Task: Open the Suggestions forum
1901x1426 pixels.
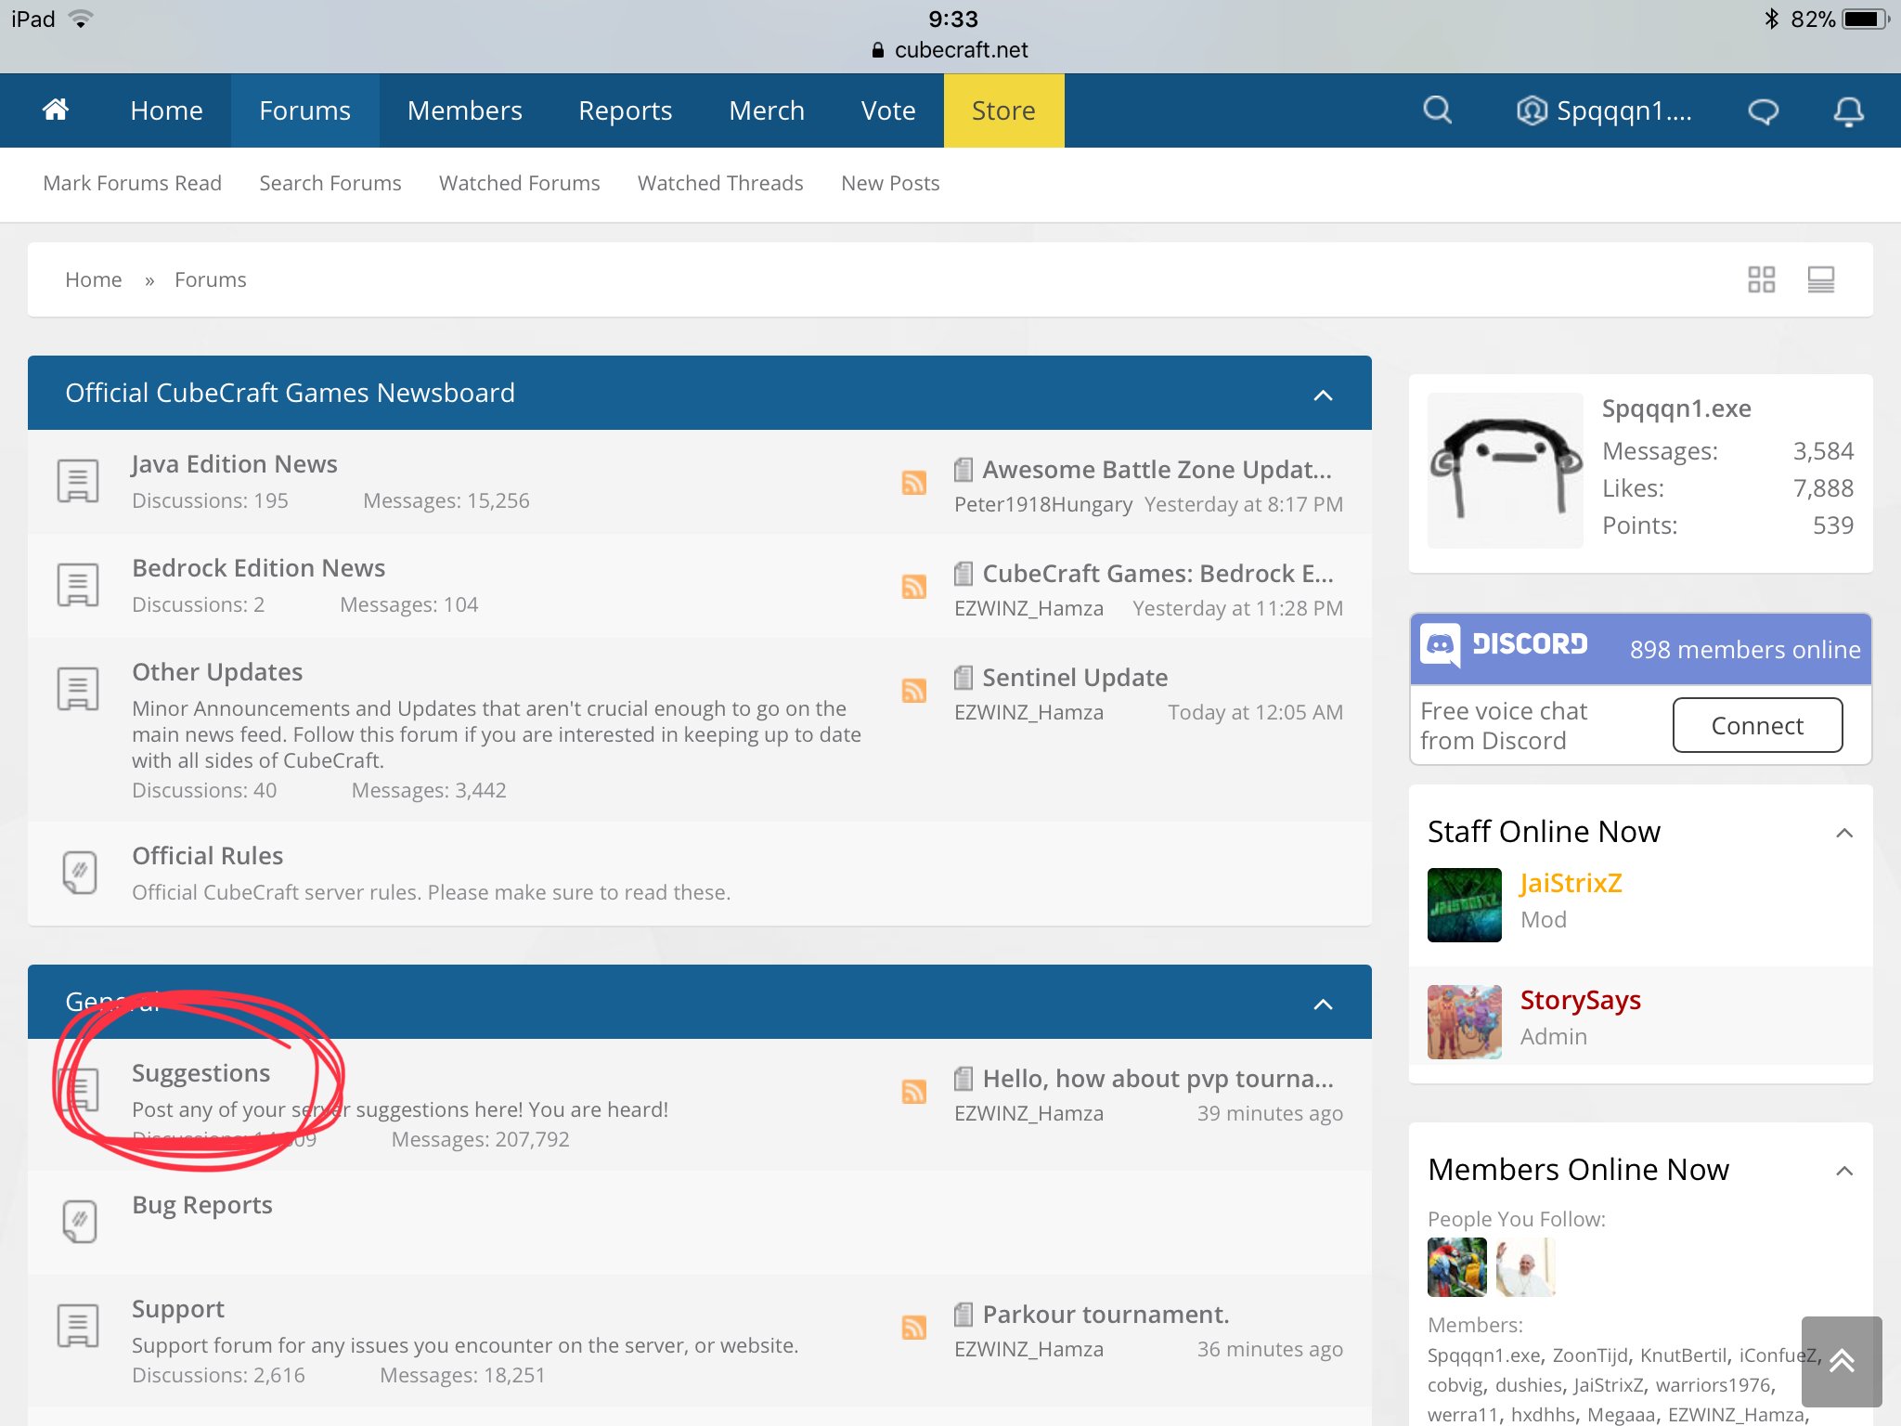Action: 200,1072
